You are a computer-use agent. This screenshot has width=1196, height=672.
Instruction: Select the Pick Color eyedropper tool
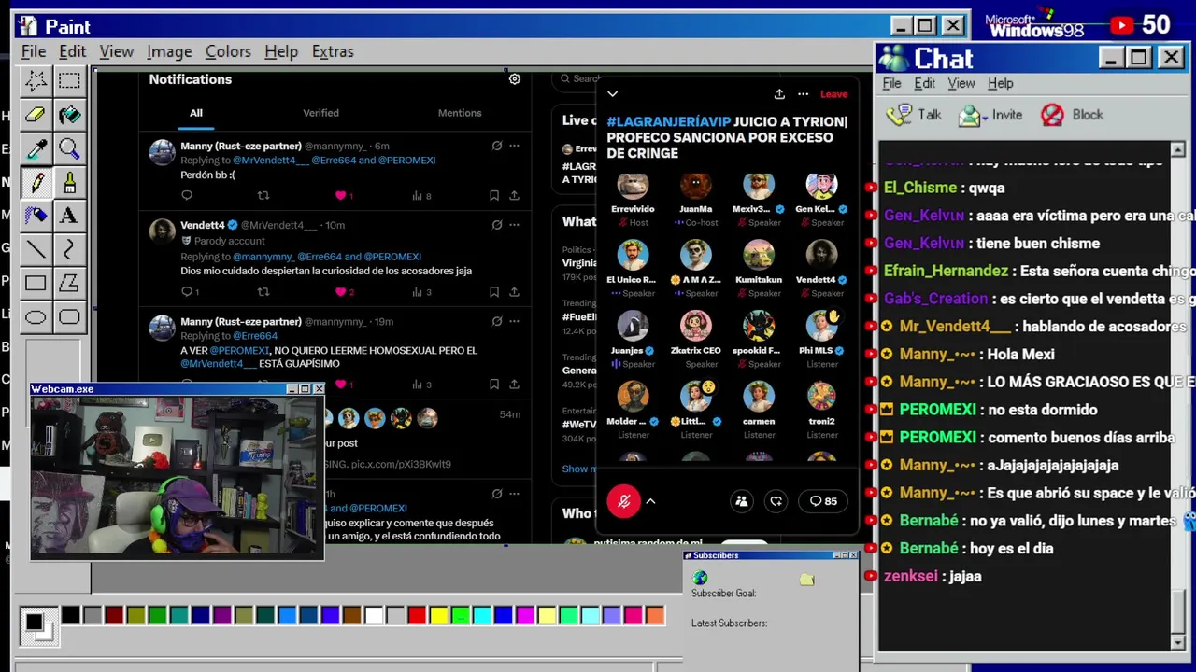[x=36, y=147]
